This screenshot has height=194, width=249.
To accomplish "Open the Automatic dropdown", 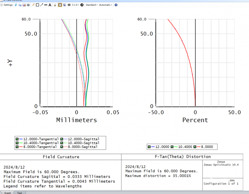I will [x=105, y=5].
